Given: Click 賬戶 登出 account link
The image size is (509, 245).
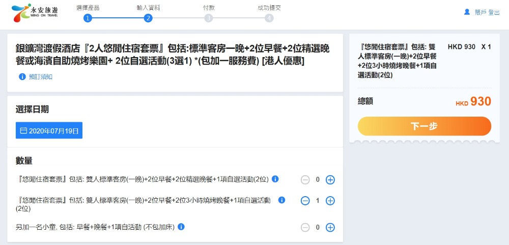Looking at the screenshot, I should coord(487,12).
